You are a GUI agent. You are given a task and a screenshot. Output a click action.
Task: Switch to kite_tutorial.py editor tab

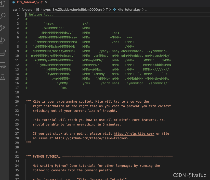29,2
